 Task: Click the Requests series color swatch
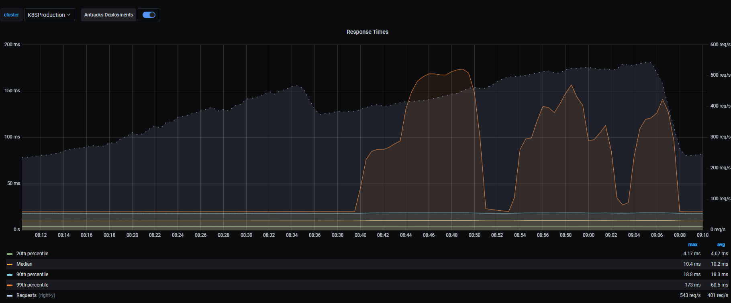(x=10, y=296)
